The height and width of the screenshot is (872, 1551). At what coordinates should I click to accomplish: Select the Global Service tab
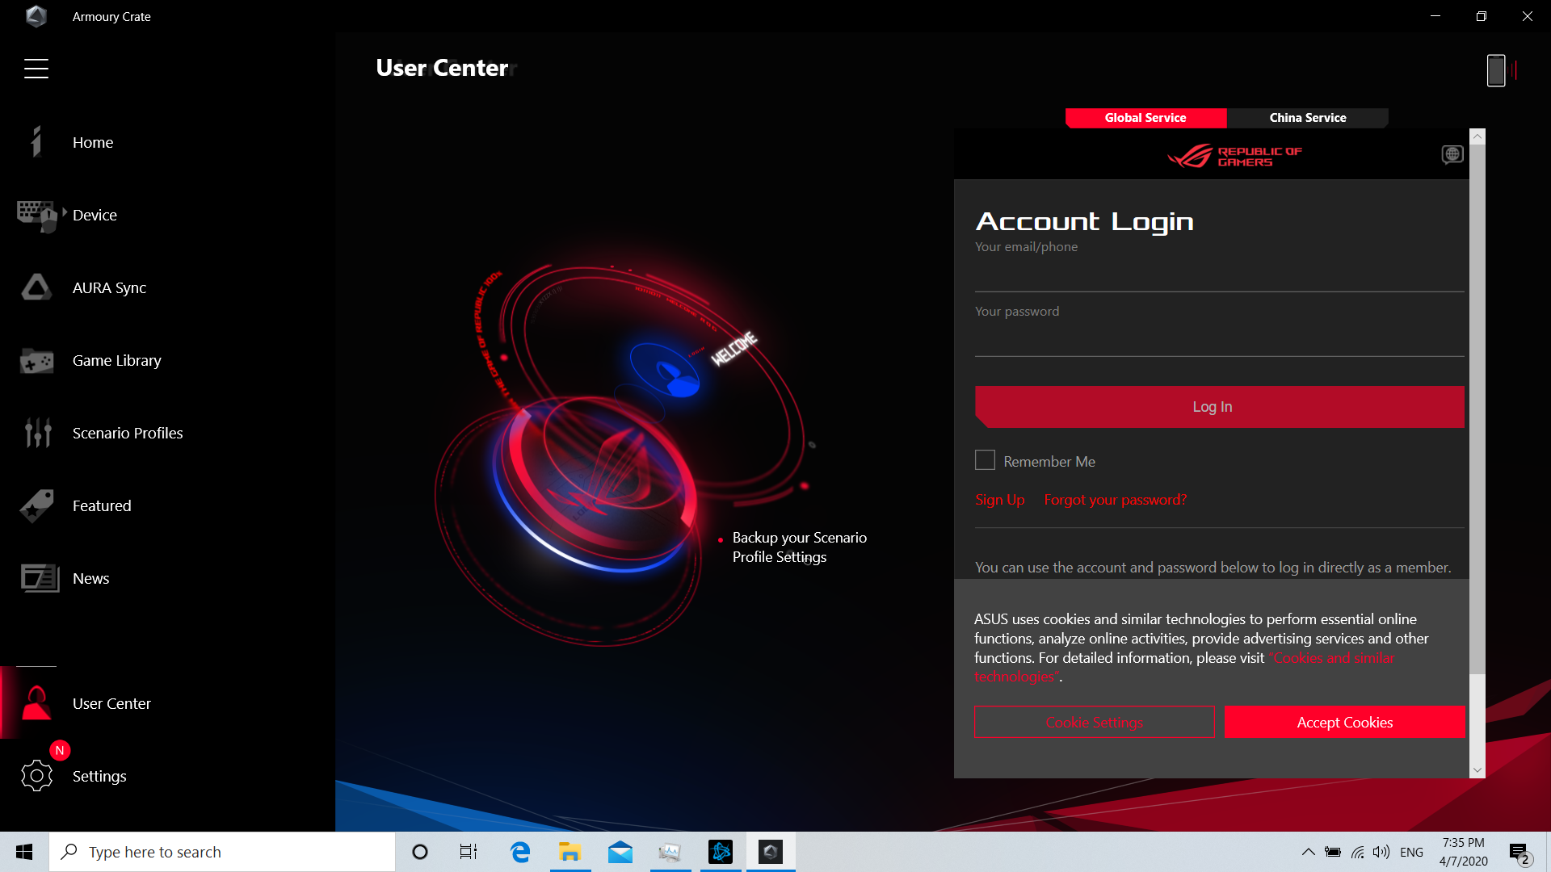(1145, 118)
